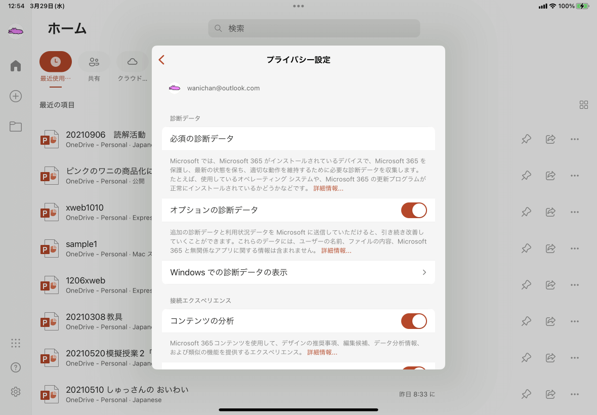Open PowerPoint thumbnail for 20210520模擬授業２
Screen dimensions: 597x415
tap(50, 358)
